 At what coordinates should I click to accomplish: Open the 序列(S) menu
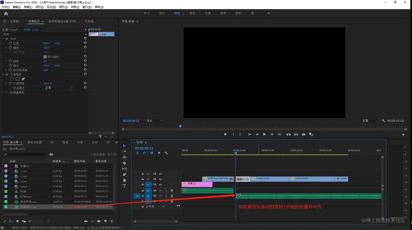tap(40, 7)
